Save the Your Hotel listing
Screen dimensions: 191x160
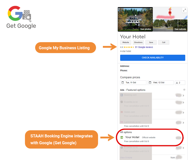pos(151,42)
